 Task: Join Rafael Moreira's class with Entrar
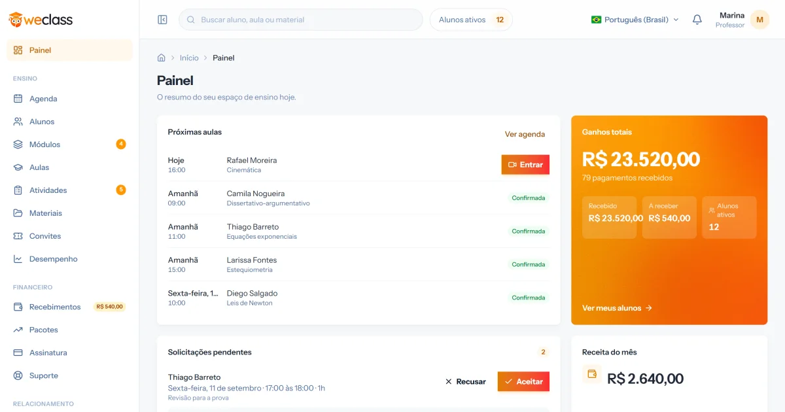click(525, 165)
